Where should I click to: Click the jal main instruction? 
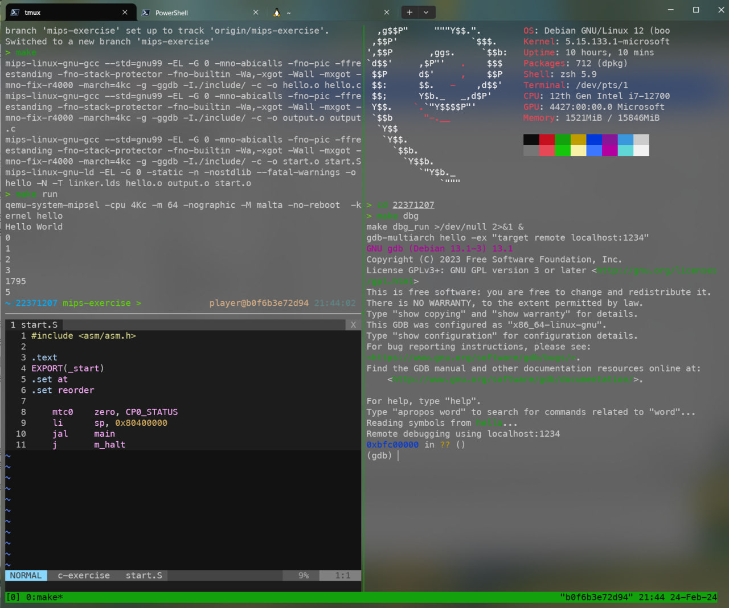click(x=84, y=434)
